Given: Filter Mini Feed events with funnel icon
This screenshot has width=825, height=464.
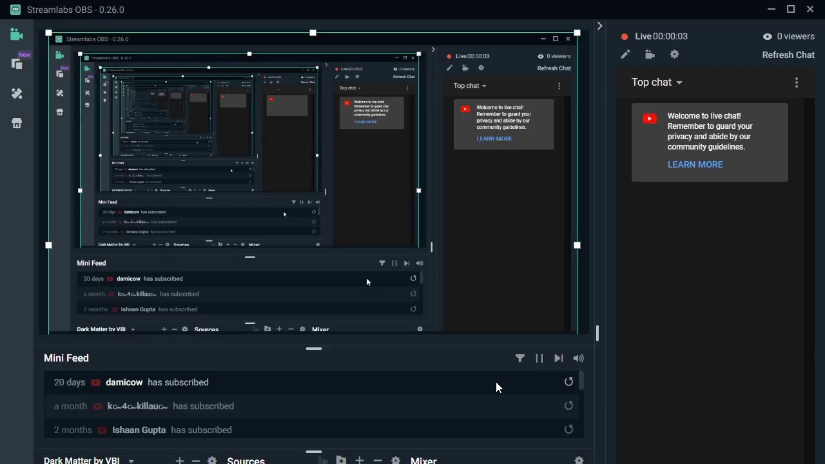Looking at the screenshot, I should (x=520, y=358).
